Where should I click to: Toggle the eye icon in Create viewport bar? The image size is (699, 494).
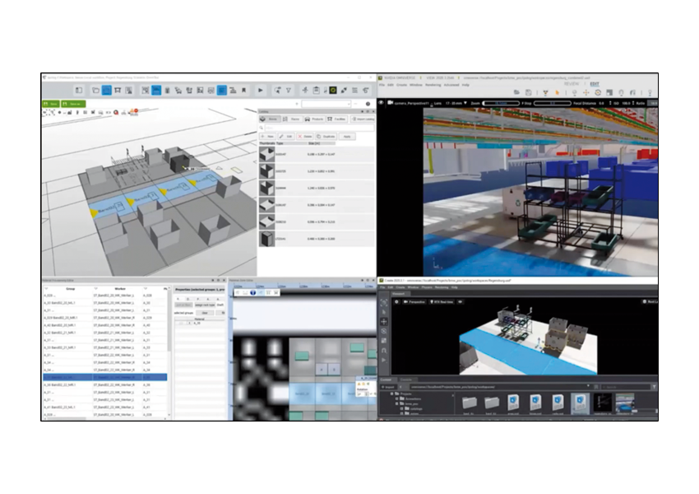coord(461,301)
